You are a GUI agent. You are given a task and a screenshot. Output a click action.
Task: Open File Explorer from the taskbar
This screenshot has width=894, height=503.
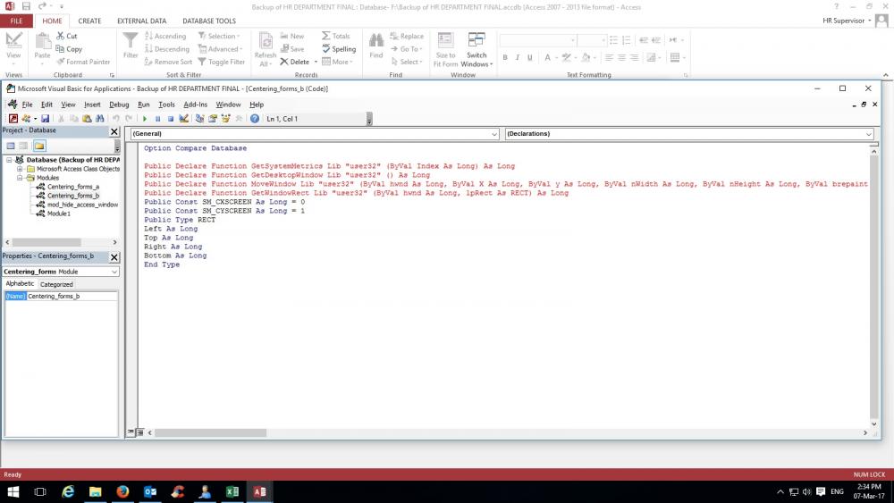(96, 491)
